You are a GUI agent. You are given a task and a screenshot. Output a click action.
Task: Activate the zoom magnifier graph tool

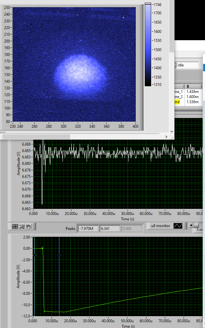(22, 226)
